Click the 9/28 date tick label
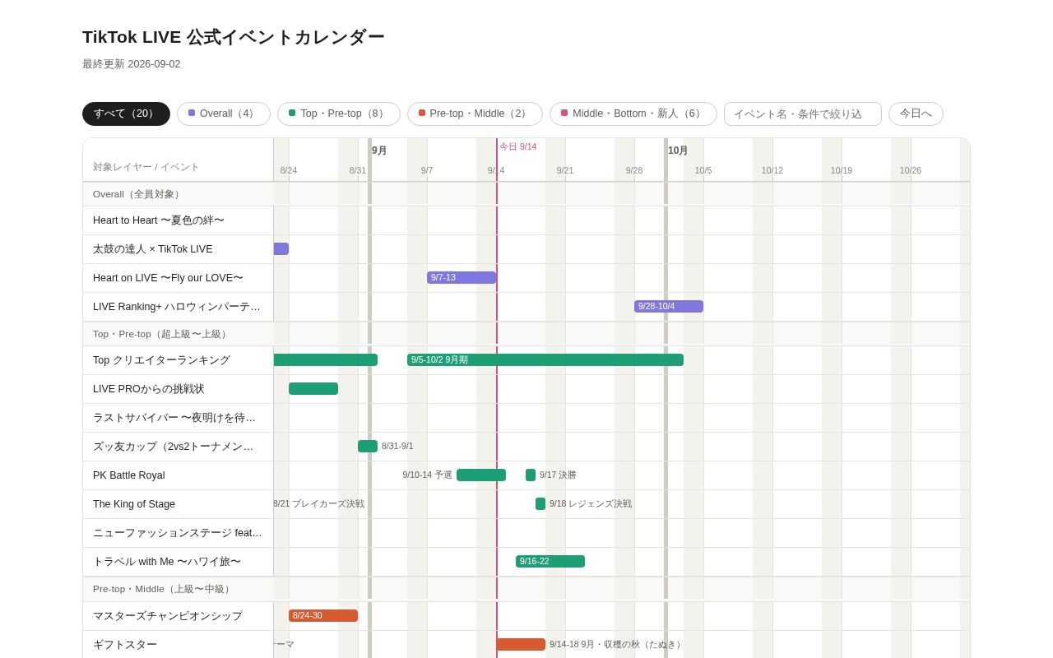Screen dimensions: 1053x658 coord(634,171)
